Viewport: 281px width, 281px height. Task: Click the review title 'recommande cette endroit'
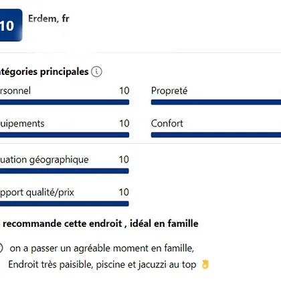click(62, 223)
